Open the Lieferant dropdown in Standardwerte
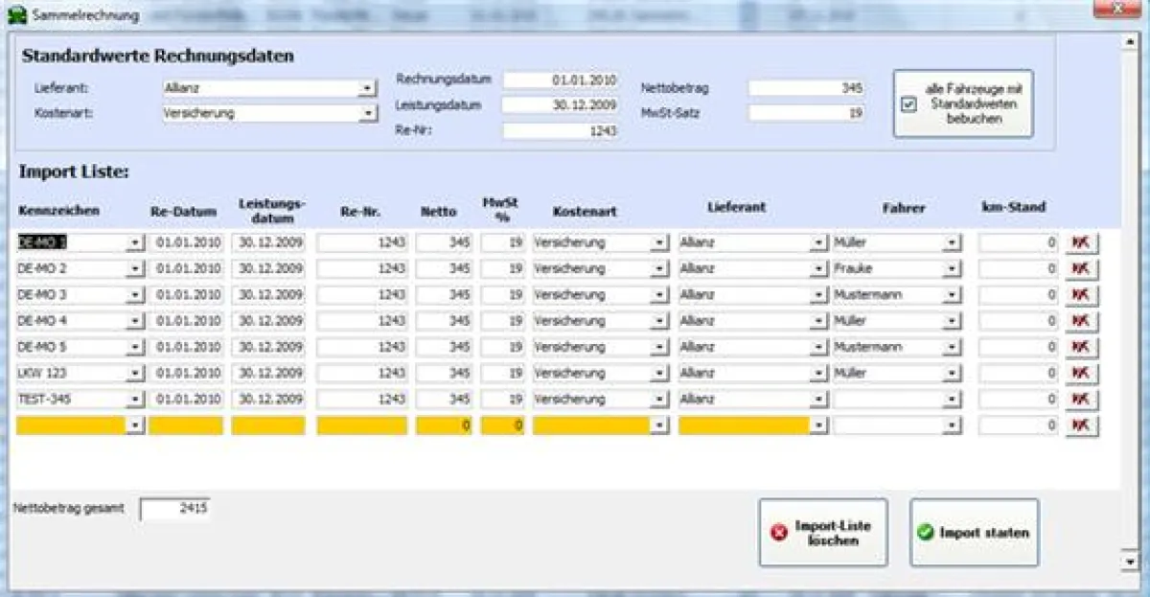Screen dimensions: 1150x597 [x=367, y=88]
